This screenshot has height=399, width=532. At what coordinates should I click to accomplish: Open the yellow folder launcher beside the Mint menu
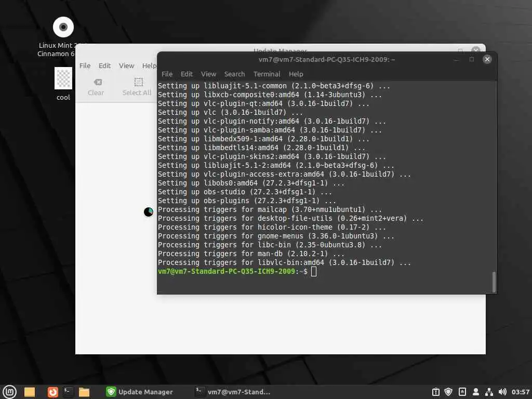click(x=30, y=392)
